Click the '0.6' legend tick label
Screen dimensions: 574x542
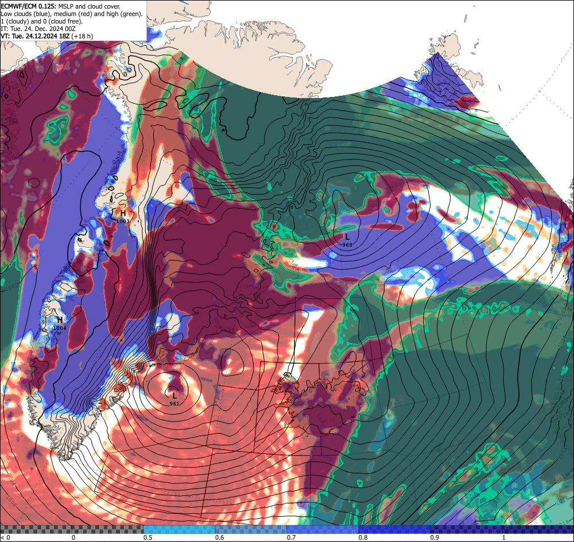(220, 537)
